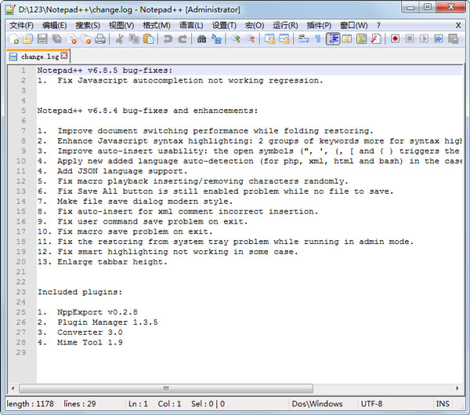Open the 语言(L) menu
This screenshot has width=470, height=415.
coord(191,26)
